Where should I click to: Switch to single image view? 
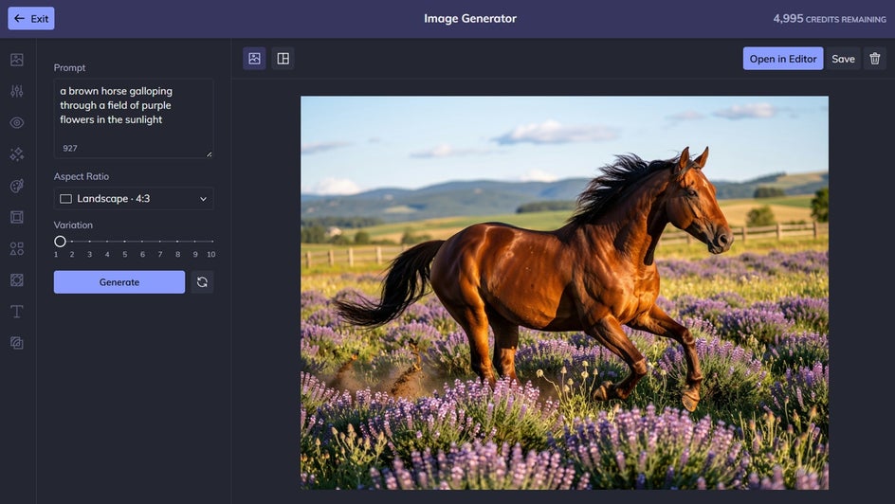(254, 58)
